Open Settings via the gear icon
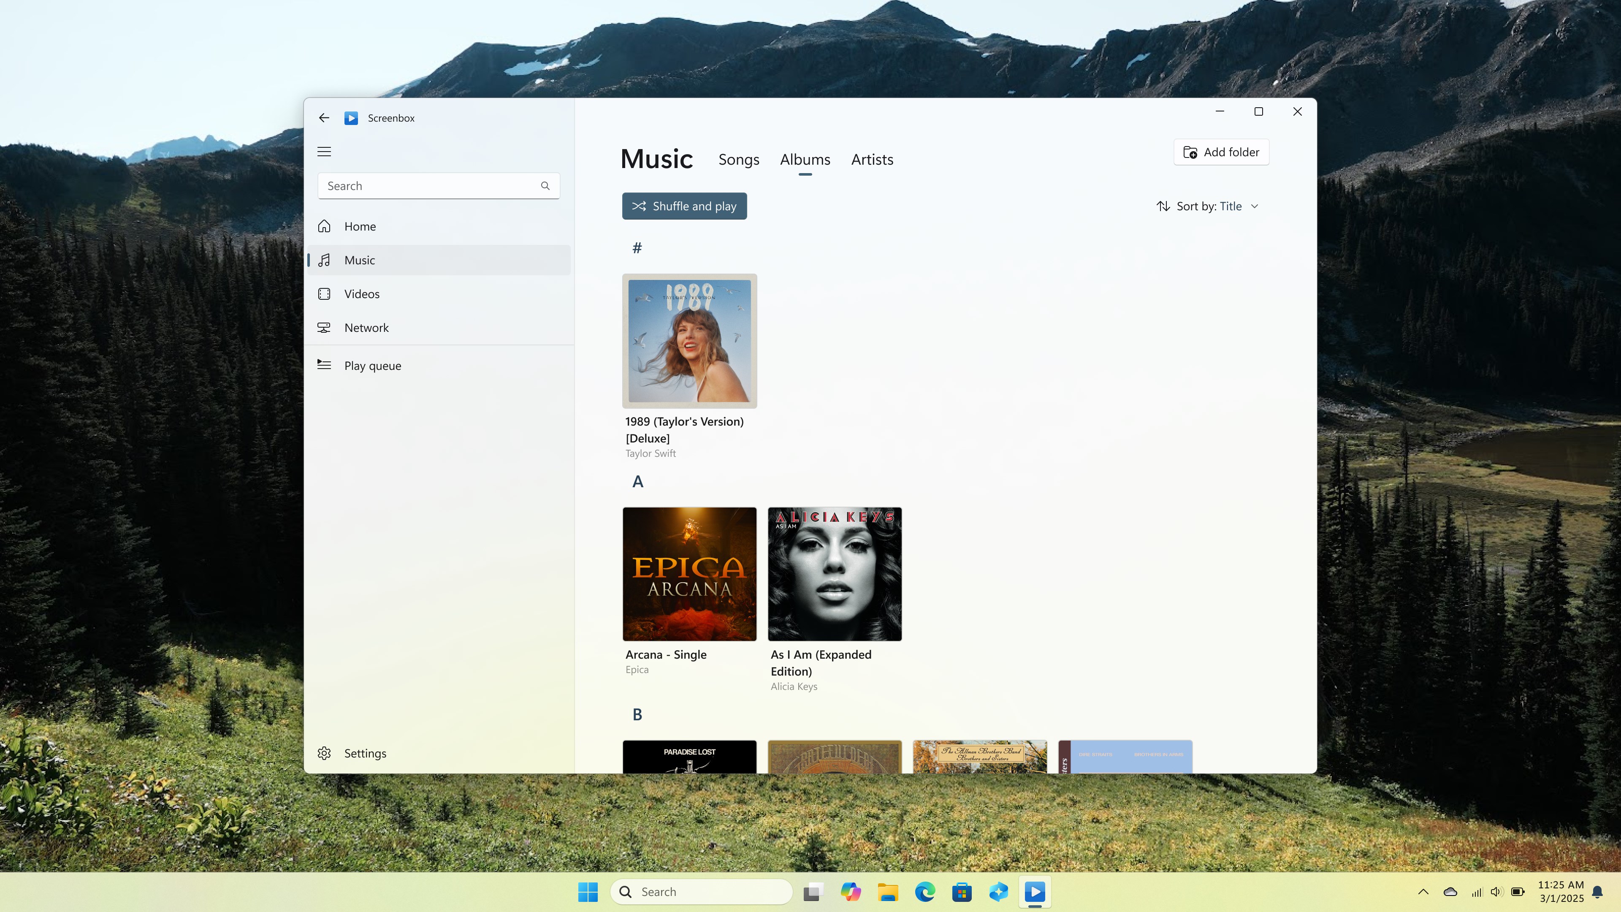Viewport: 1621px width, 912px height. [324, 753]
